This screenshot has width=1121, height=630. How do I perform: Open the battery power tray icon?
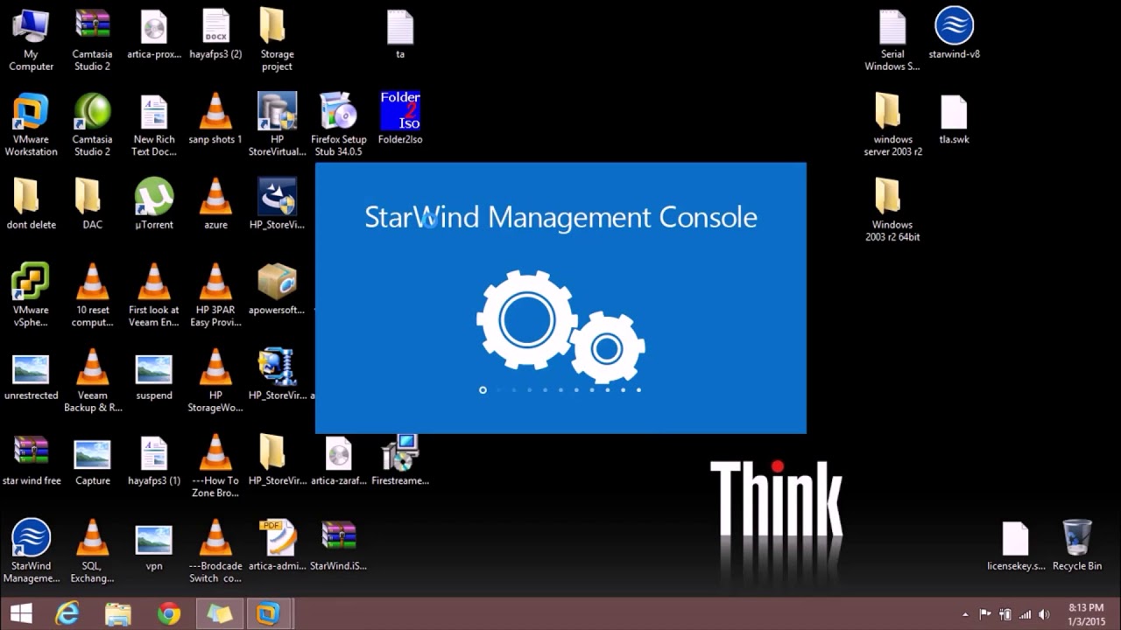tap(1005, 614)
